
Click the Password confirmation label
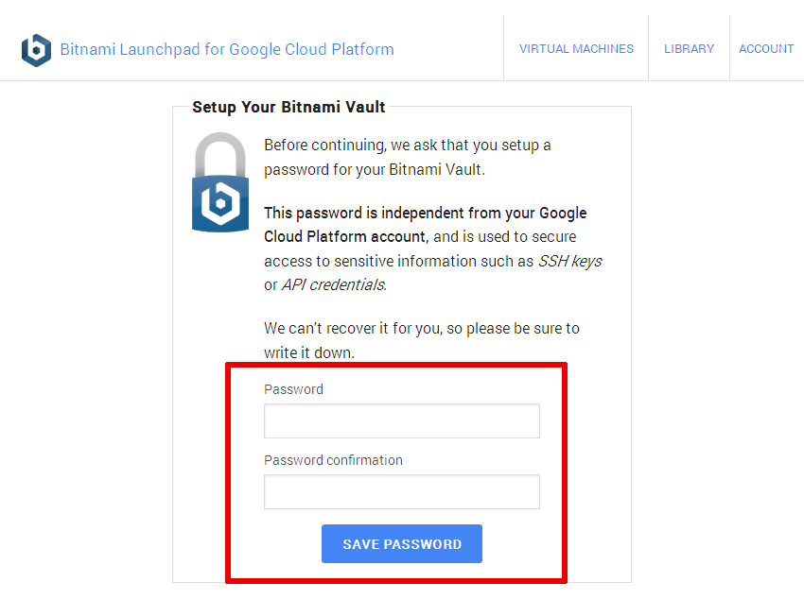[x=333, y=460]
